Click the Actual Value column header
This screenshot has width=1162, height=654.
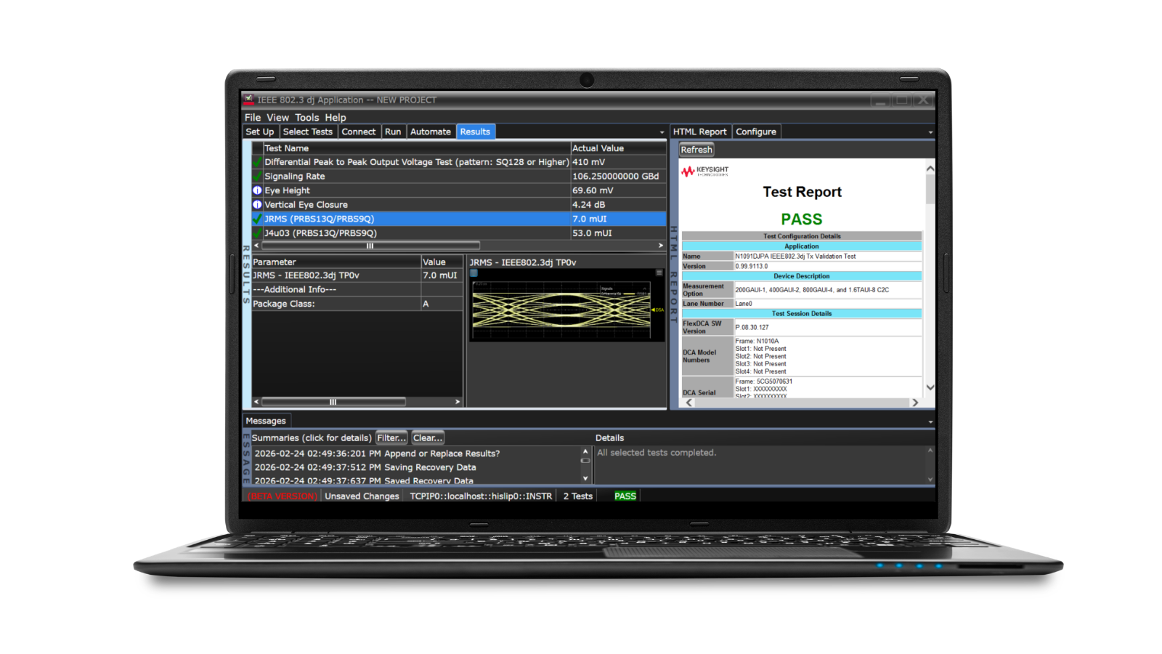619,148
